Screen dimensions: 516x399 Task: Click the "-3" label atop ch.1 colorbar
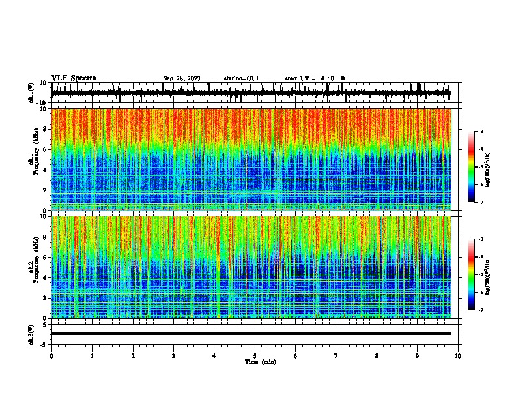480,131
